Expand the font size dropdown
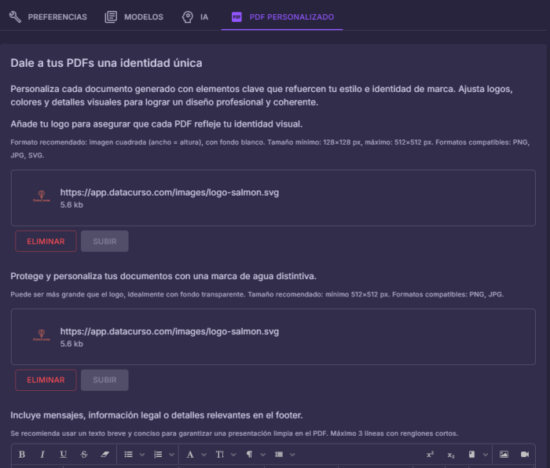The image size is (550, 468). coord(233,455)
